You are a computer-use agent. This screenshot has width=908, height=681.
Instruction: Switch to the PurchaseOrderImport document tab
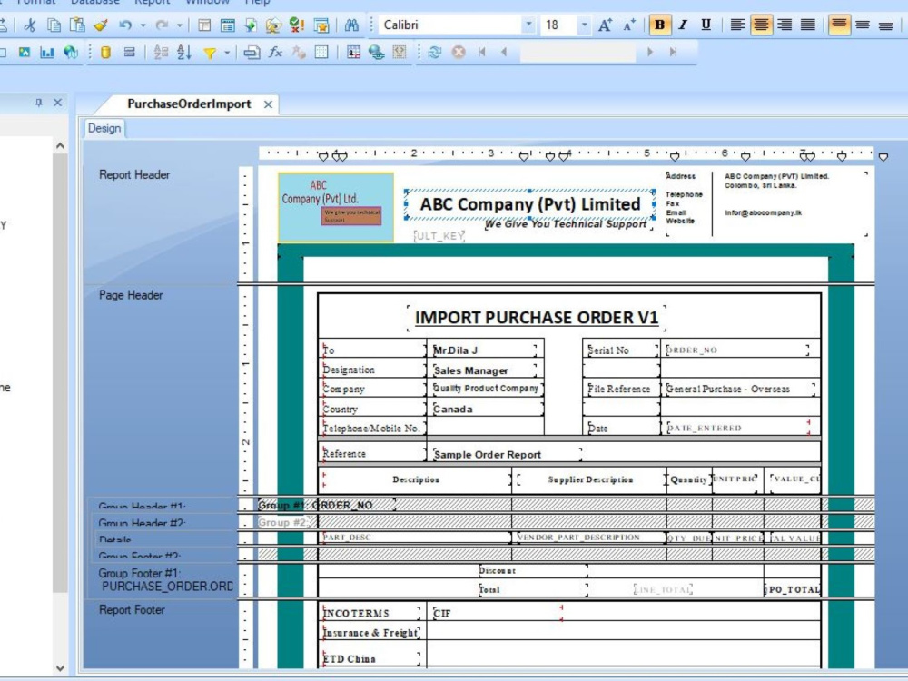coord(189,104)
